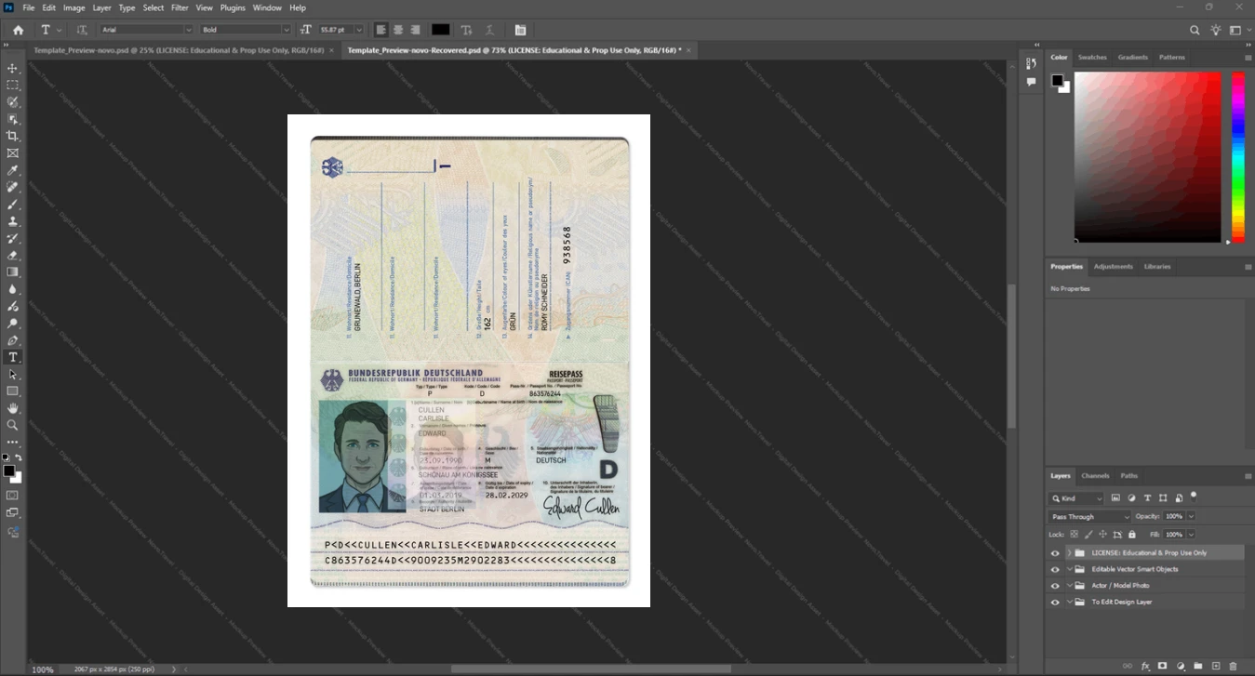
Task: Pick the Eraser tool
Action: (13, 255)
